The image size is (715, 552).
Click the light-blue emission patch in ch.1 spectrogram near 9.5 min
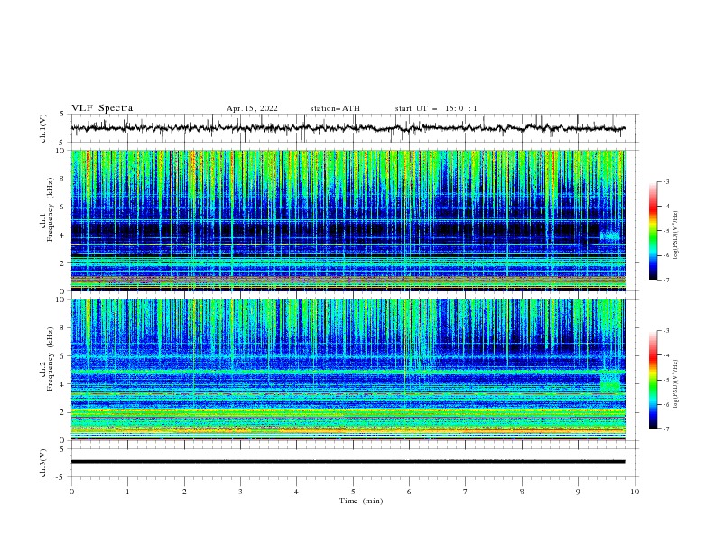click(x=610, y=235)
